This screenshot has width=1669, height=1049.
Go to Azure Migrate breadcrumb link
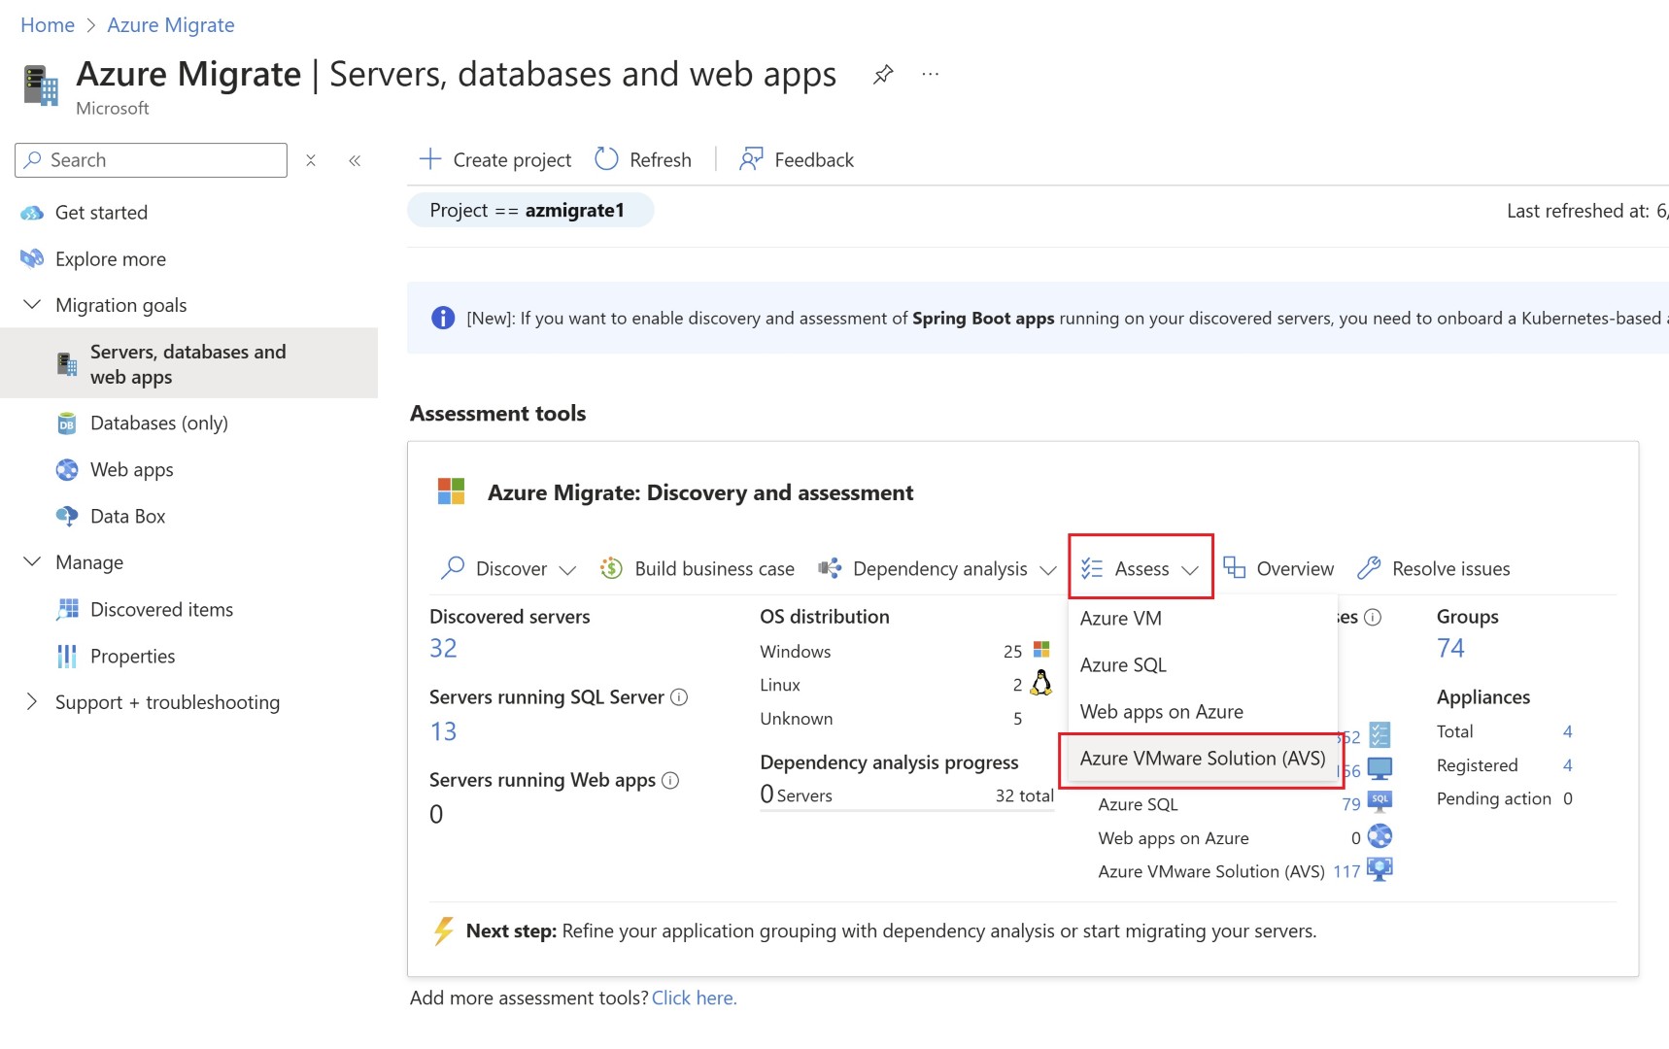pos(171,25)
